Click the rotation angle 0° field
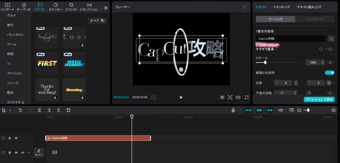 tap(284, 93)
